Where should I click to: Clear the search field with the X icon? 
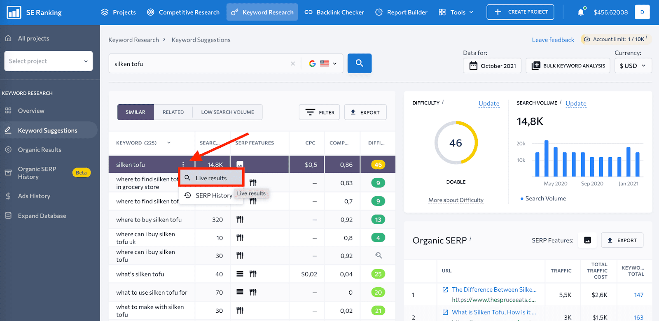point(293,64)
